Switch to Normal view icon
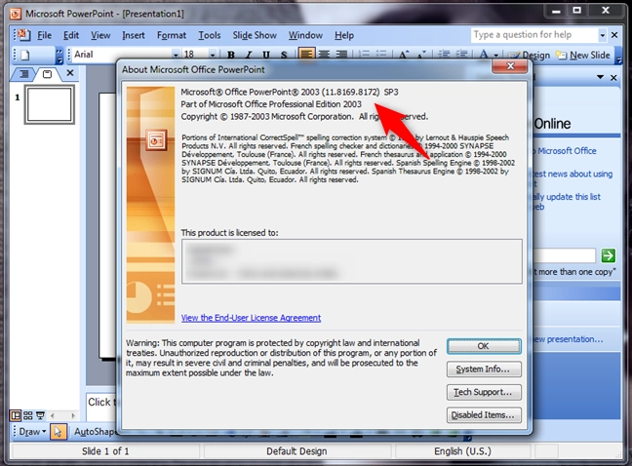632x466 pixels. point(16,415)
